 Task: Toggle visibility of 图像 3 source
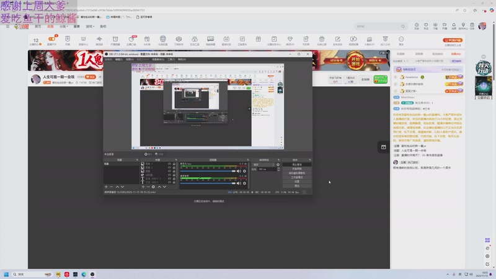pyautogui.click(x=169, y=164)
